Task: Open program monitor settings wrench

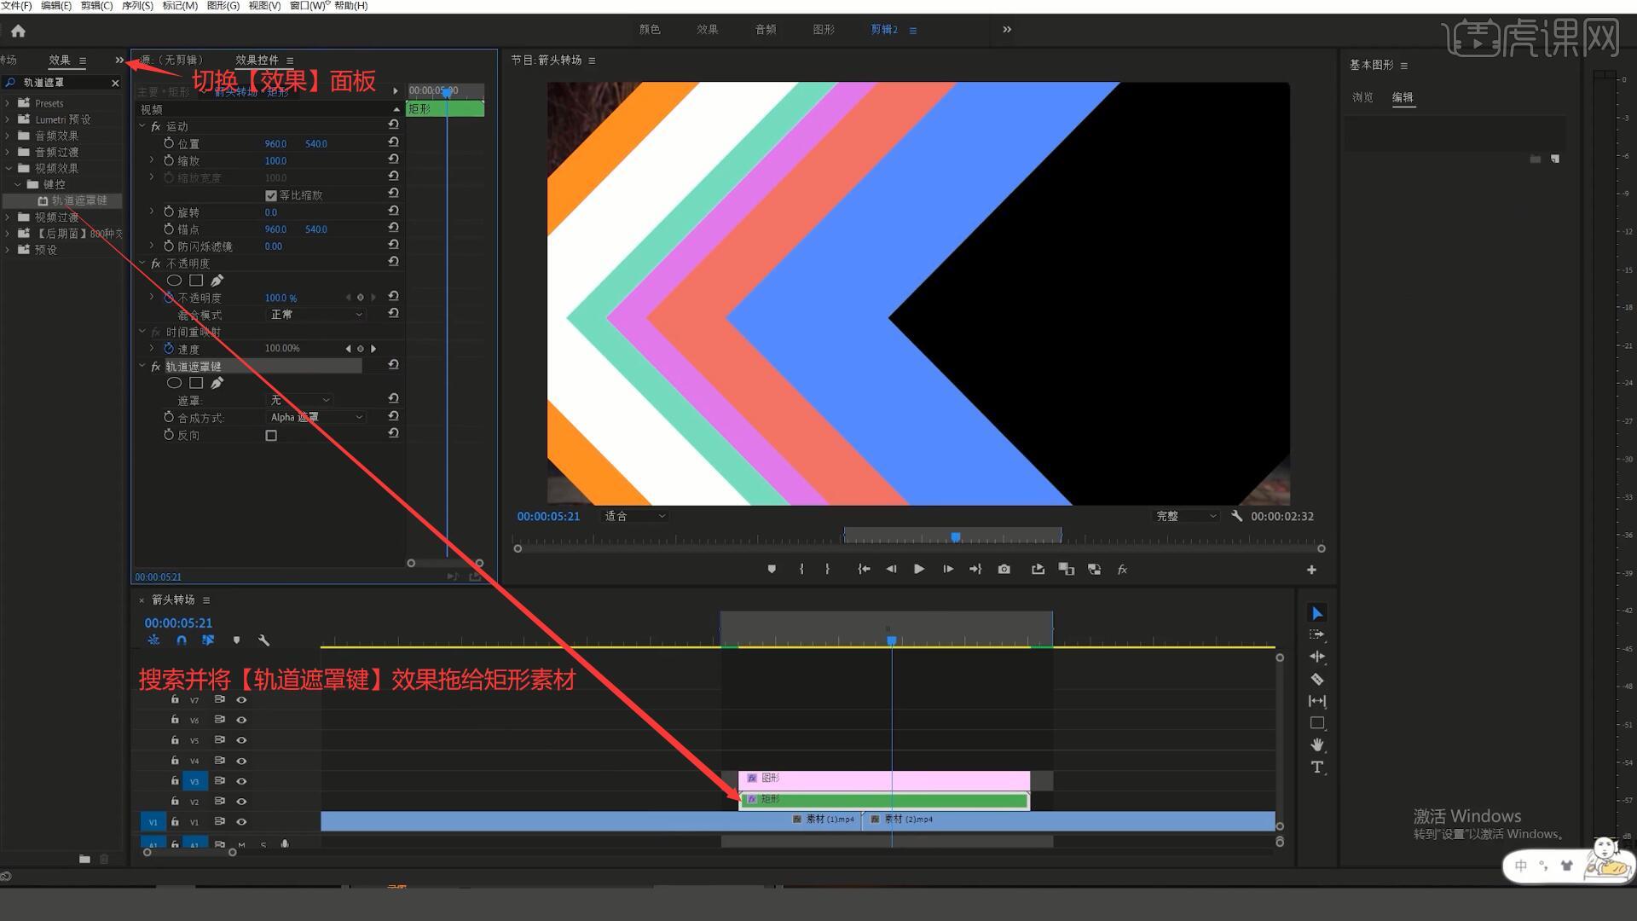Action: tap(1237, 516)
